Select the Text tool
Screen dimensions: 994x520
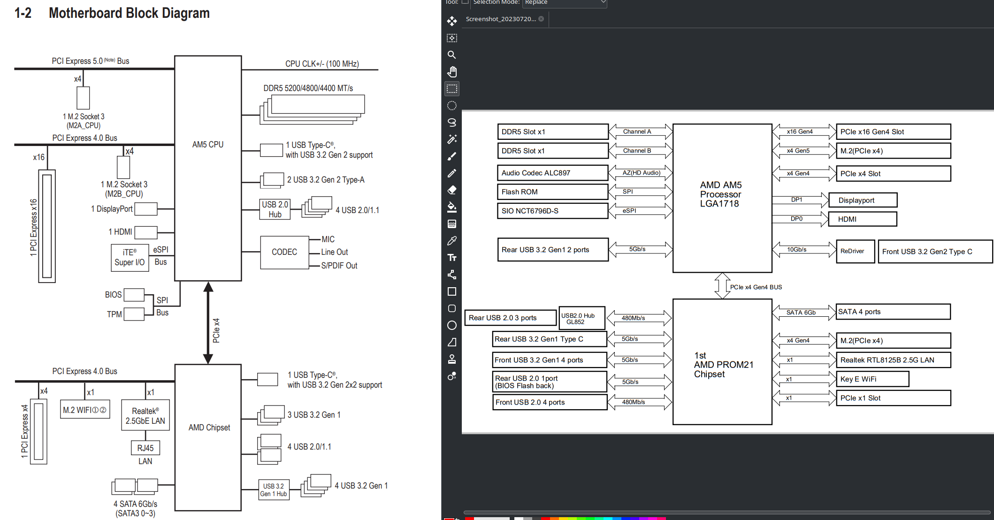(x=452, y=258)
